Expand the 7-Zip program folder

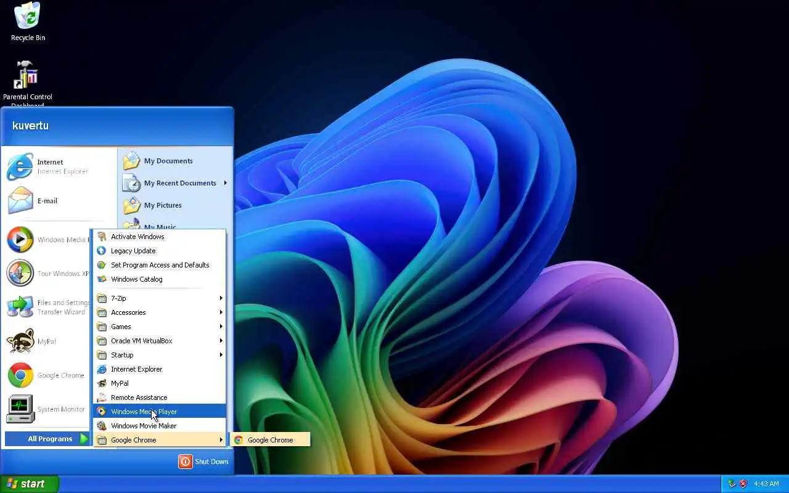(160, 298)
